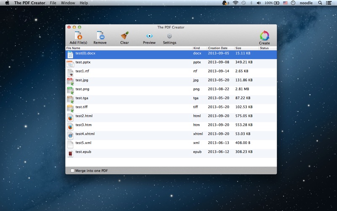Click the test4.xhtml file icon

[x=70, y=135]
